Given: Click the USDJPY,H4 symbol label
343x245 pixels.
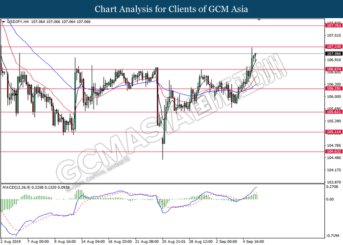Looking at the screenshot, I should point(18,22).
